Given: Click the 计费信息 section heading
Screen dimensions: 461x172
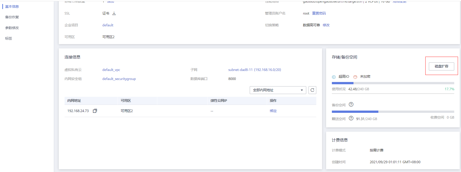Looking at the screenshot, I should [x=340, y=140].
